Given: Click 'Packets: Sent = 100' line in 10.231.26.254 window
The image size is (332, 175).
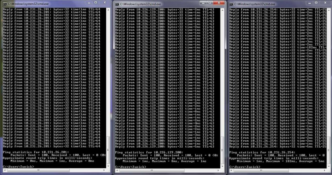Looking at the screenshot, I should (281, 155).
